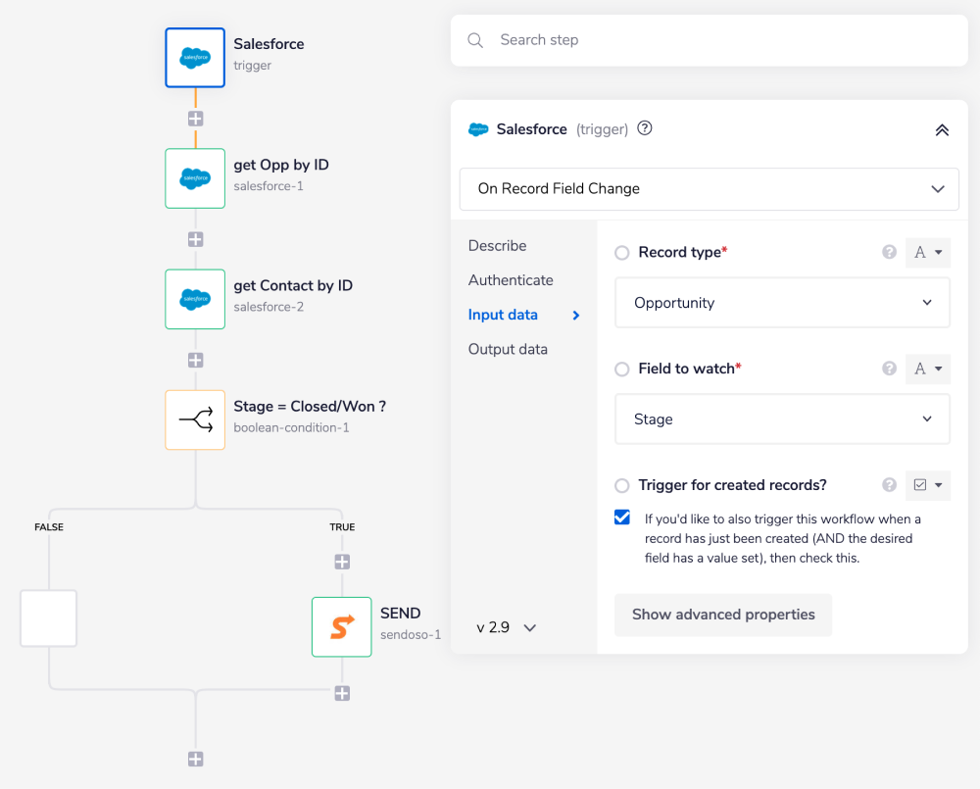Click help icon next to Salesforce trigger title
Viewport: 980px width, 789px height.
pyautogui.click(x=645, y=128)
